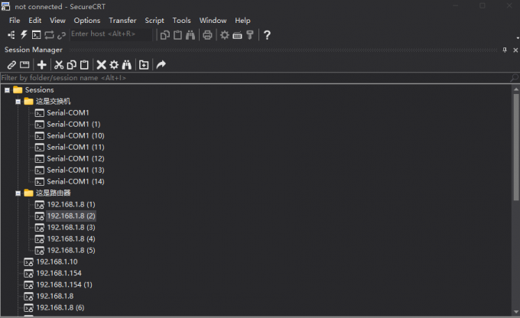Delete selected session with X icon

coord(101,65)
